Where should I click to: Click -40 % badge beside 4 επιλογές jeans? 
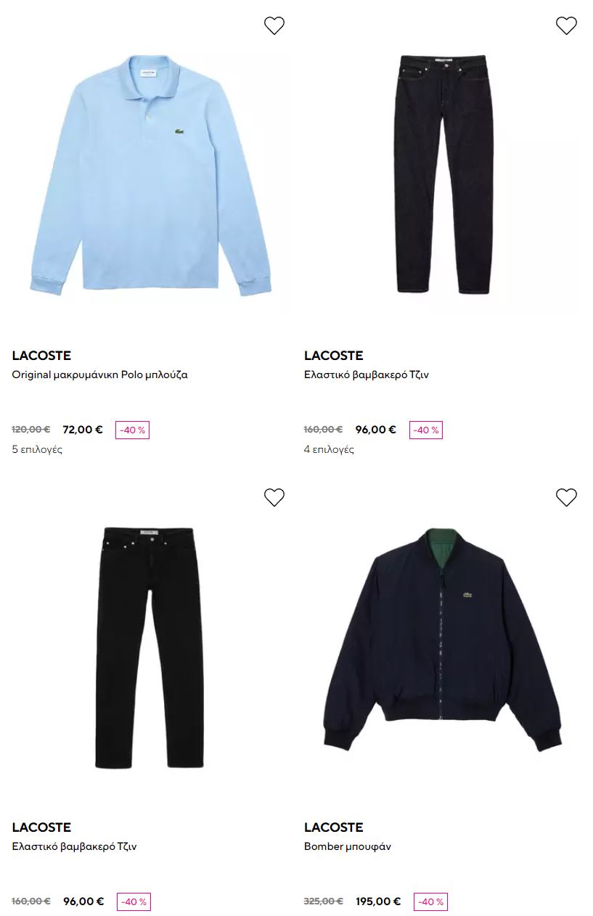point(425,430)
